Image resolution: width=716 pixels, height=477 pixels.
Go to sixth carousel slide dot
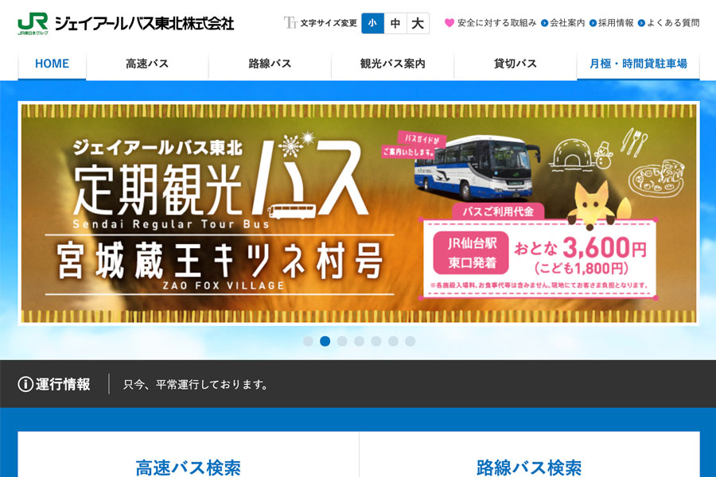[393, 341]
